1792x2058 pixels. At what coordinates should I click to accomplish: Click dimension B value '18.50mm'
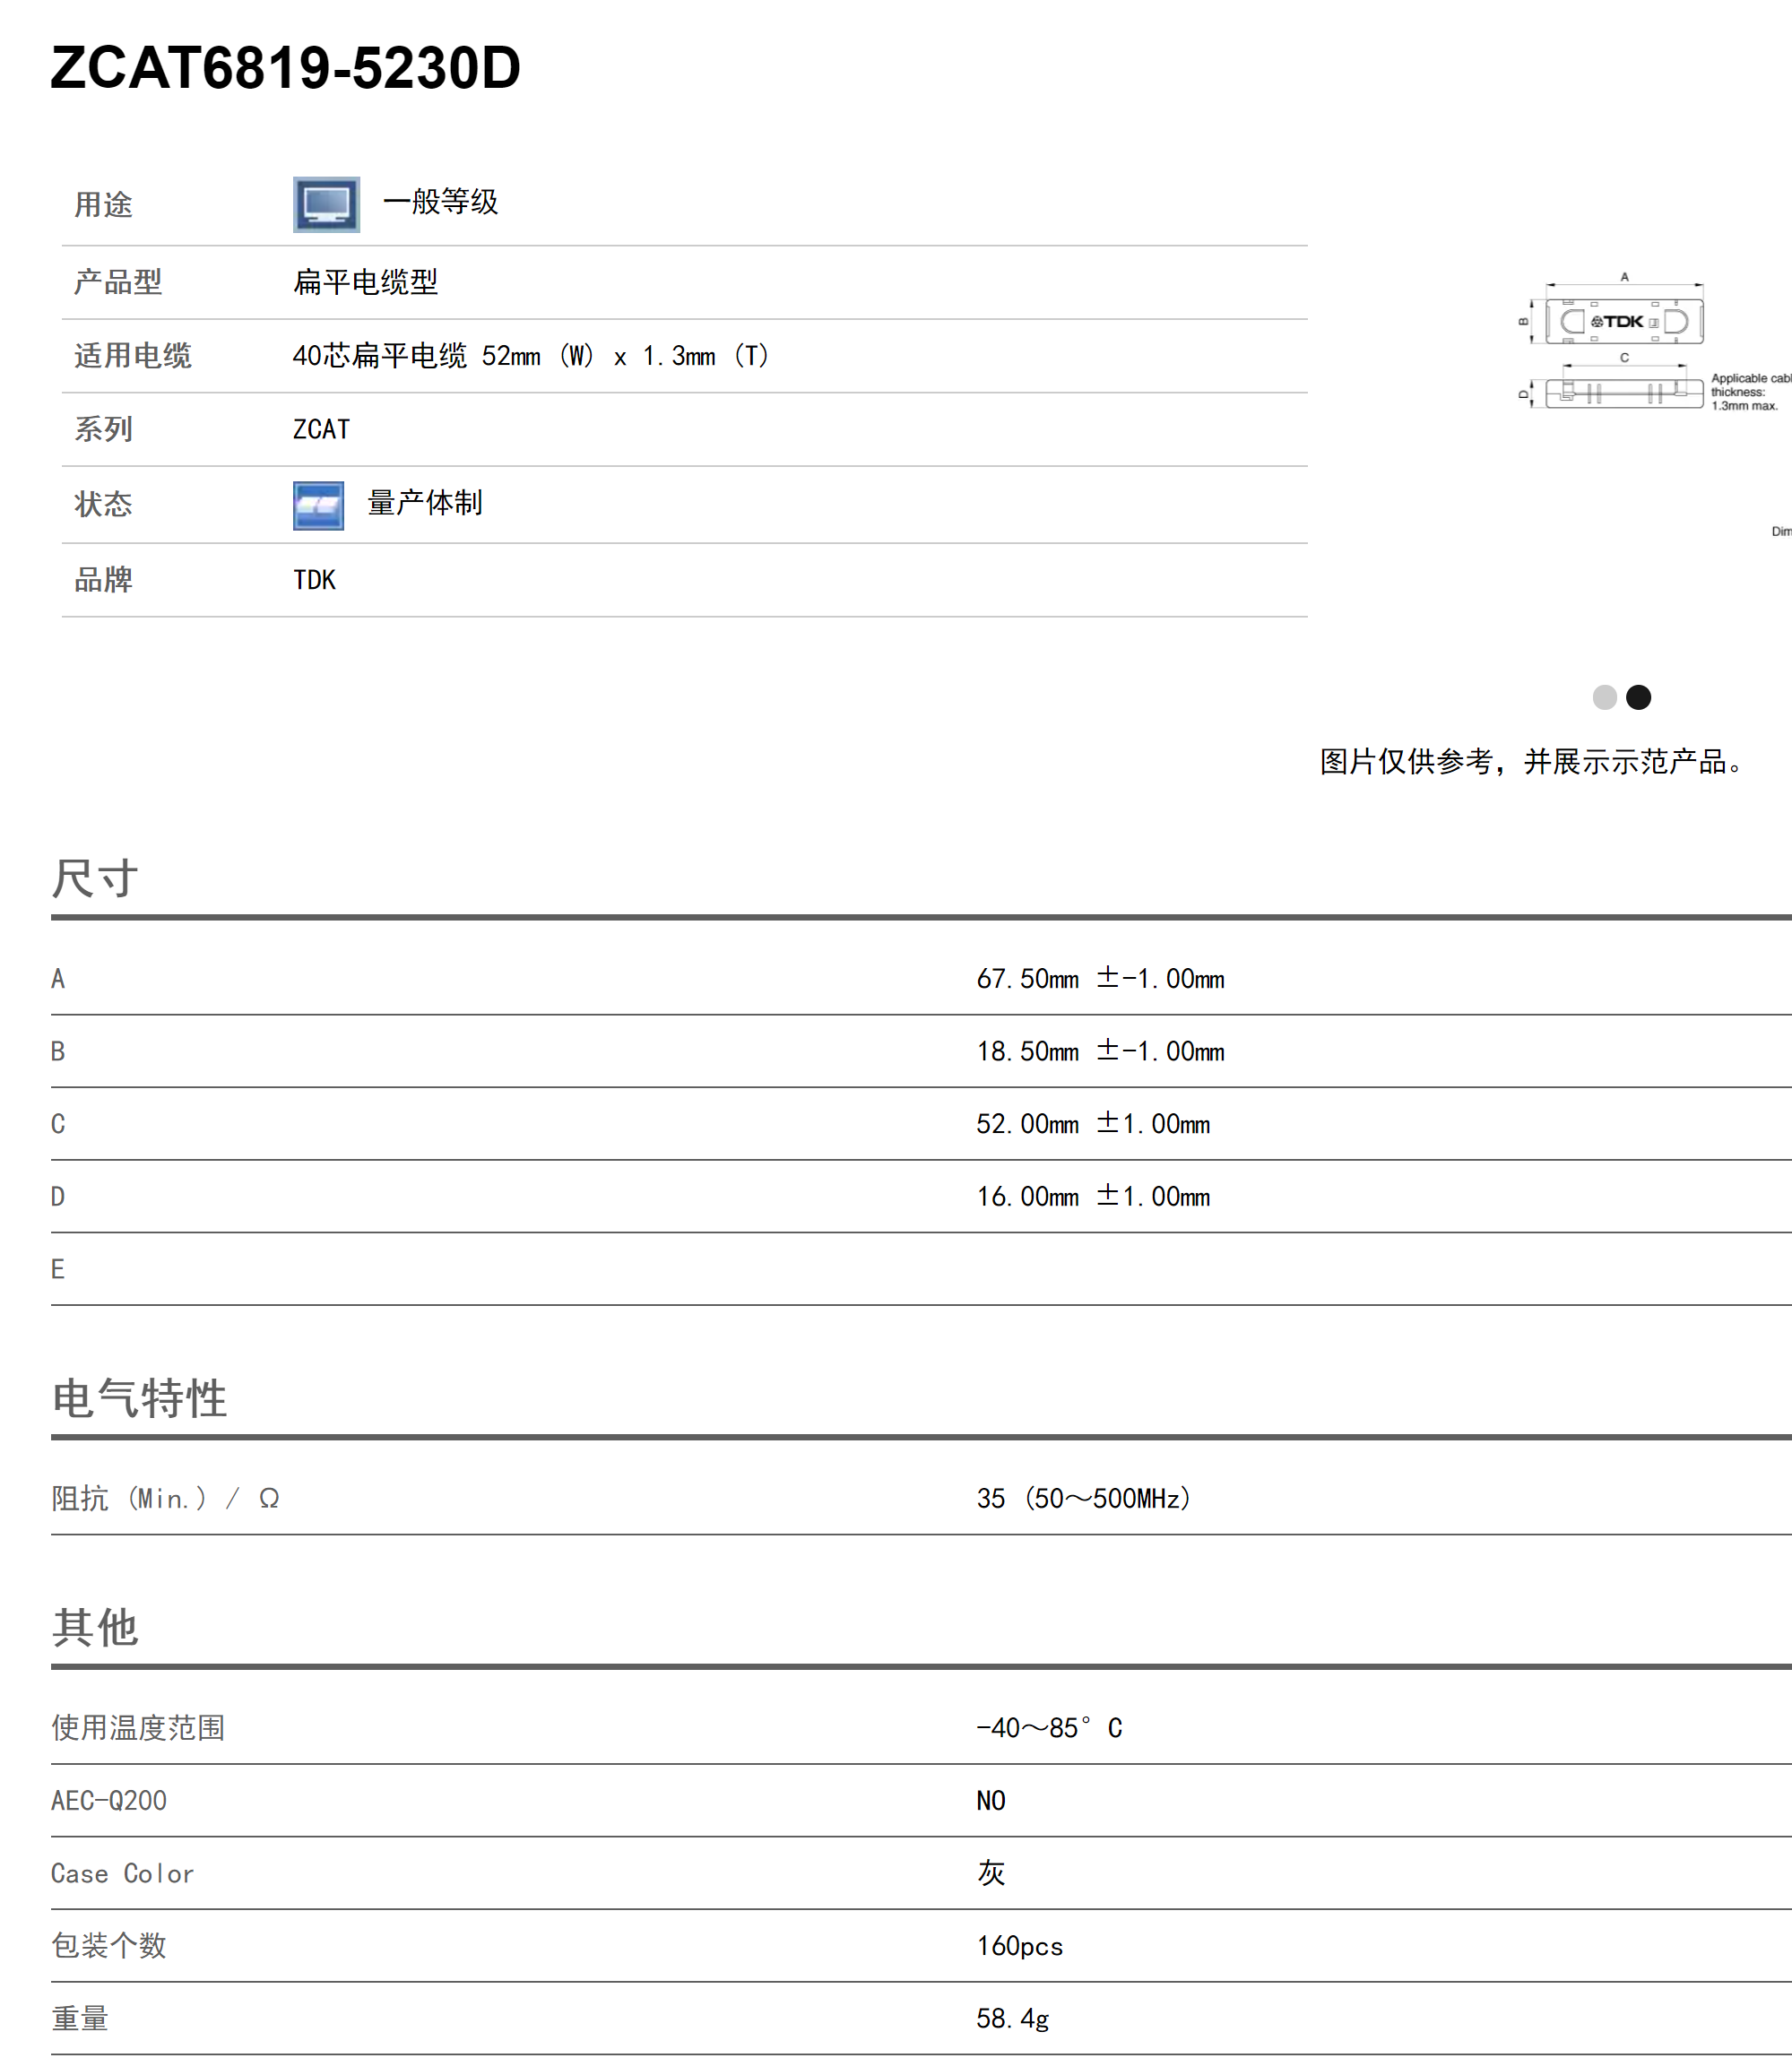tap(1100, 1051)
